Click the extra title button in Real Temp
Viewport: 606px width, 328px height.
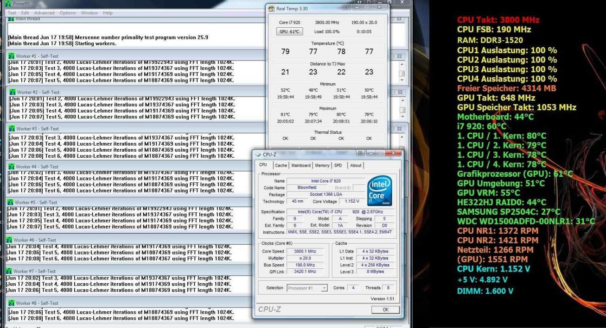[x=347, y=8]
